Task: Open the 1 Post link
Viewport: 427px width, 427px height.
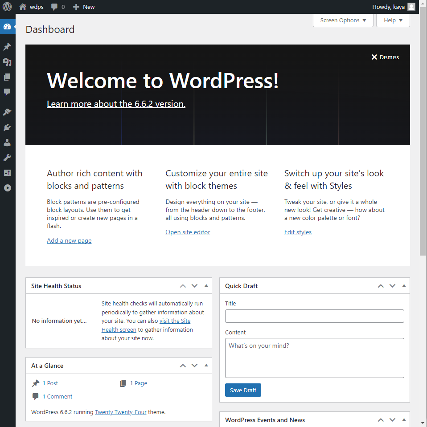Action: [50, 383]
